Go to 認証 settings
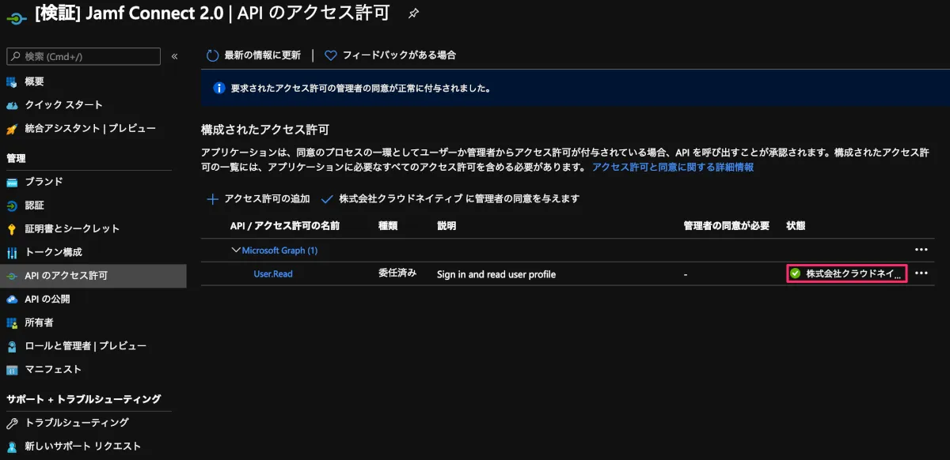This screenshot has width=950, height=460. [34, 205]
